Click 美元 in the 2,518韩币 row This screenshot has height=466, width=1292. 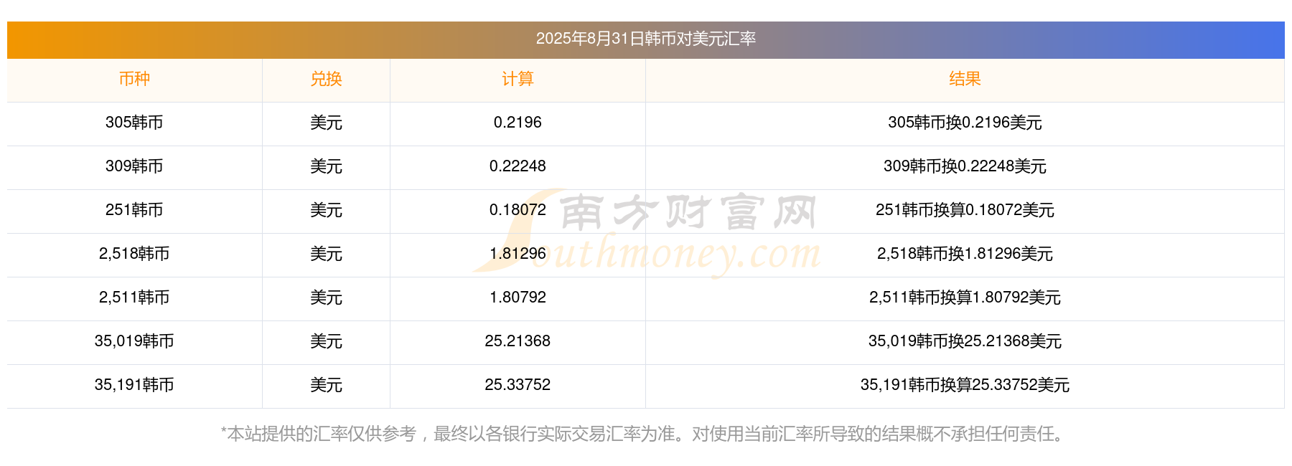(326, 254)
